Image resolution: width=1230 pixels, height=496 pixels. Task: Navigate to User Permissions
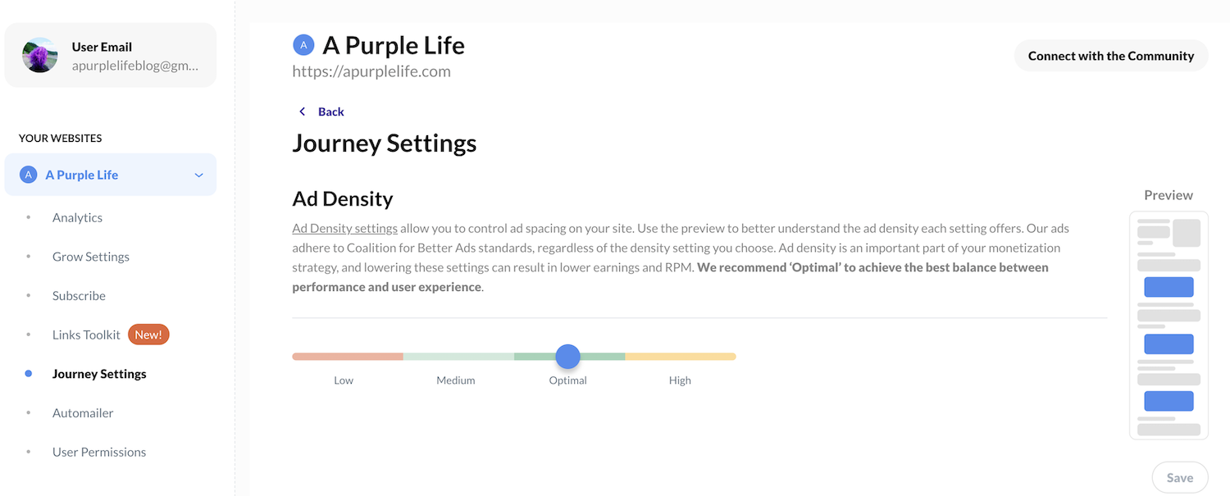point(99,452)
